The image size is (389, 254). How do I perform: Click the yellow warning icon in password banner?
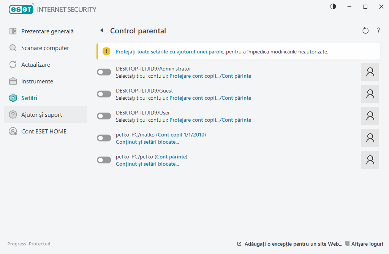pyautogui.click(x=106, y=51)
